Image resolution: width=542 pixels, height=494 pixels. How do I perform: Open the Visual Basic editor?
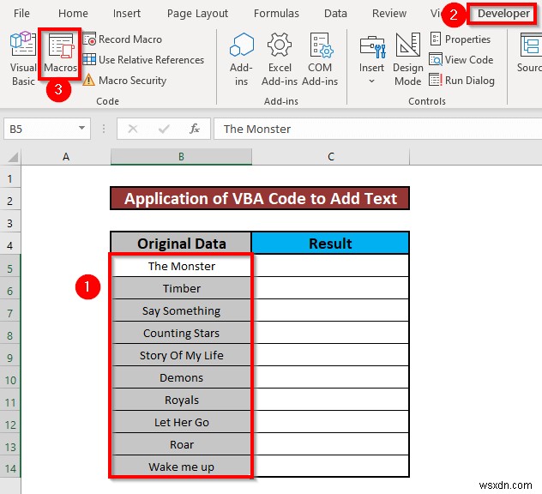(23, 59)
